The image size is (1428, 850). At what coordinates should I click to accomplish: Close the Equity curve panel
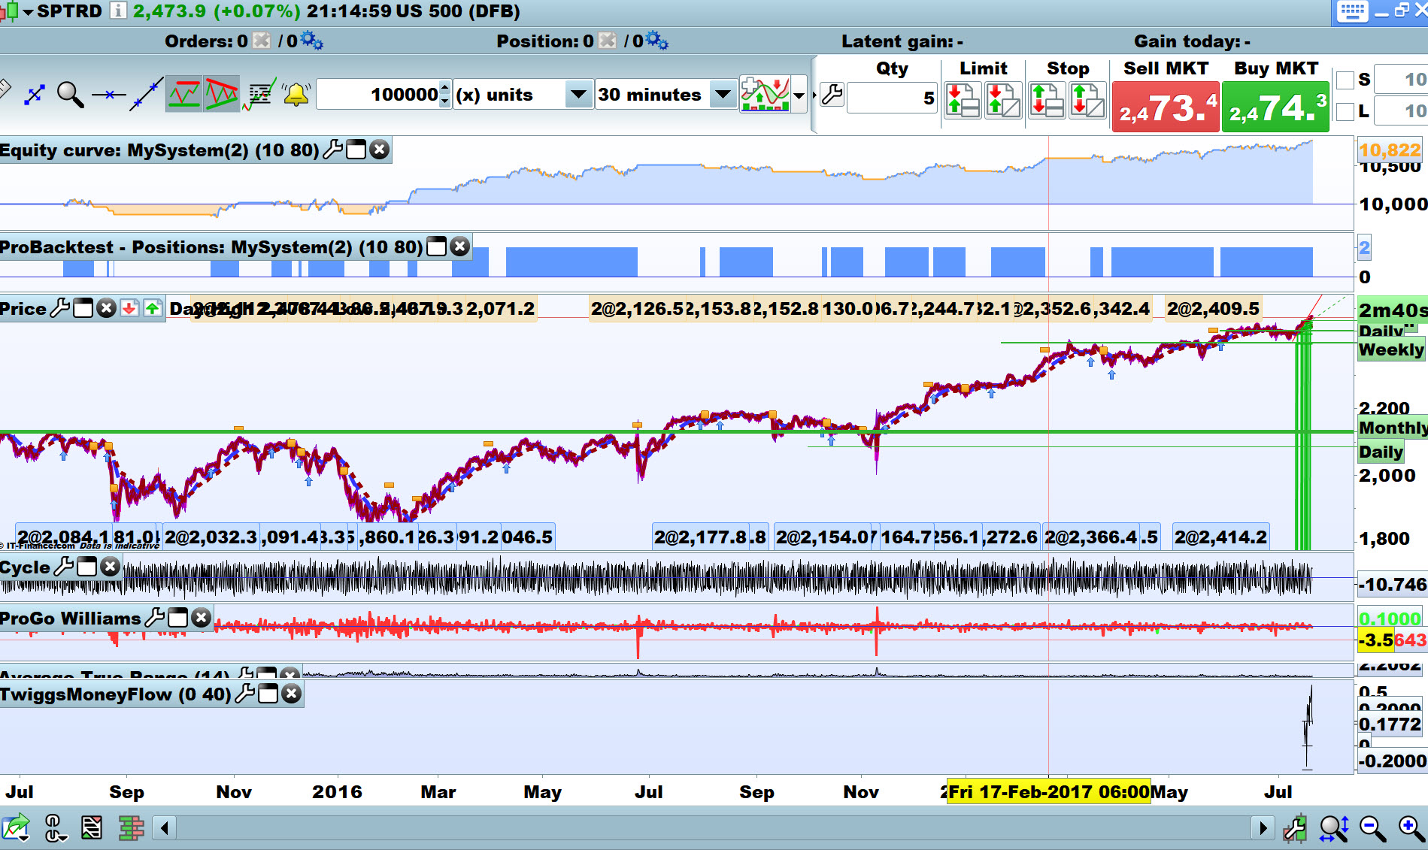coord(380,150)
